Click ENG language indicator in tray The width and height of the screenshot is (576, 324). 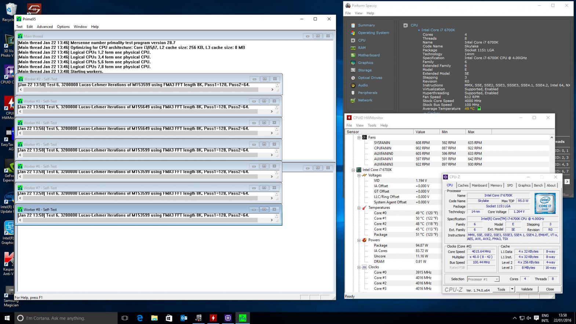[x=545, y=316]
